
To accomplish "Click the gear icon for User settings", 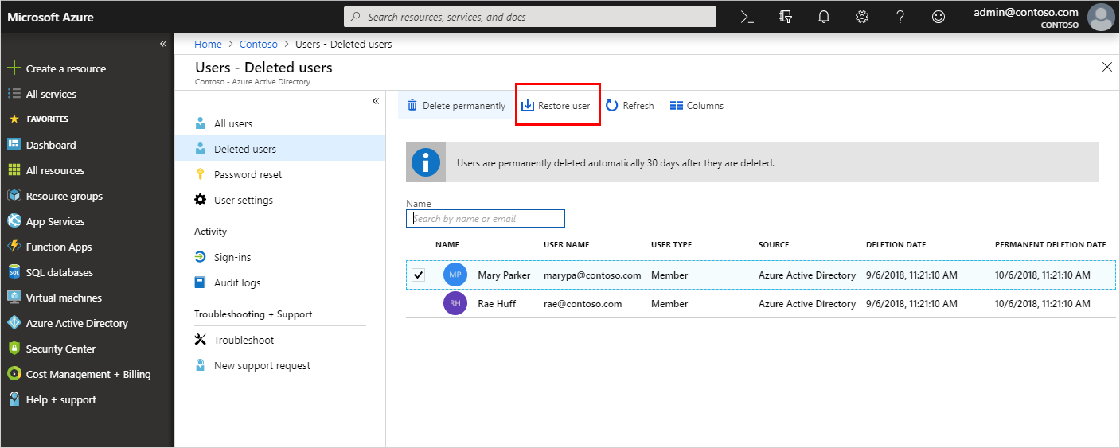I will coord(201,200).
